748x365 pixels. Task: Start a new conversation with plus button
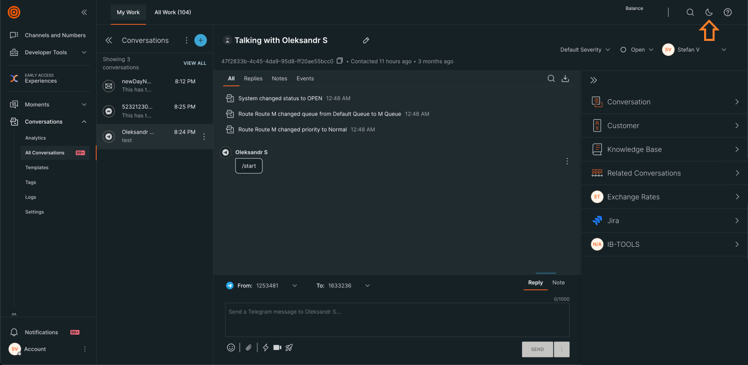[200, 40]
